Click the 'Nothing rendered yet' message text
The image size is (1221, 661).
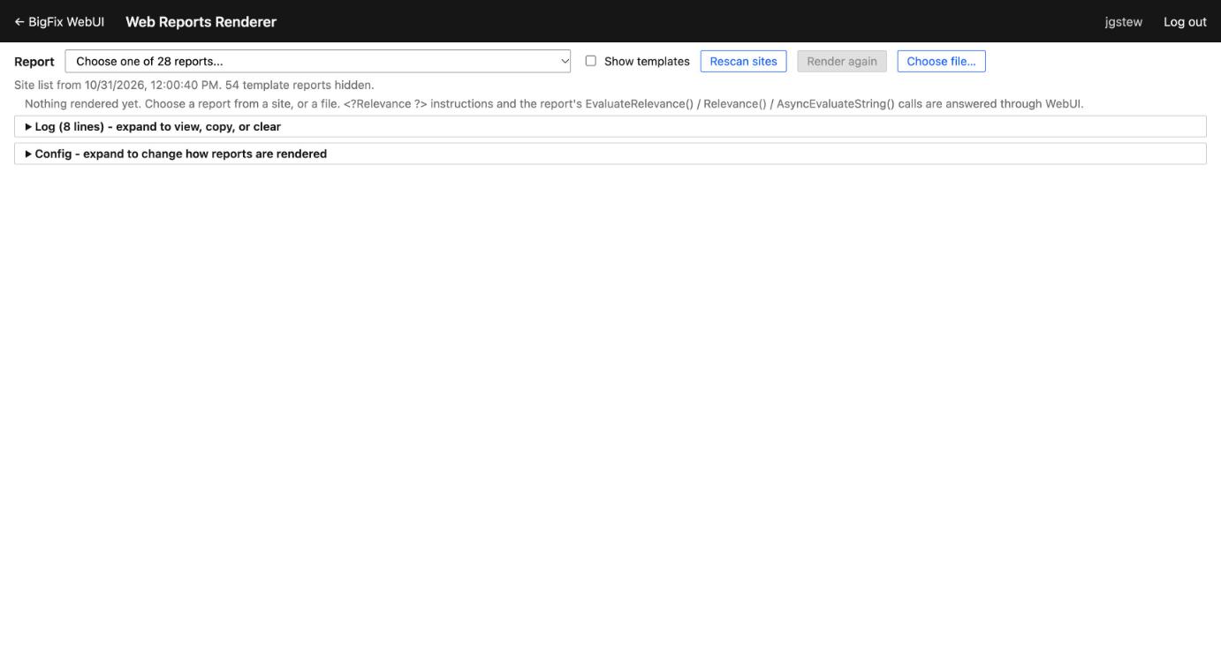click(x=554, y=103)
